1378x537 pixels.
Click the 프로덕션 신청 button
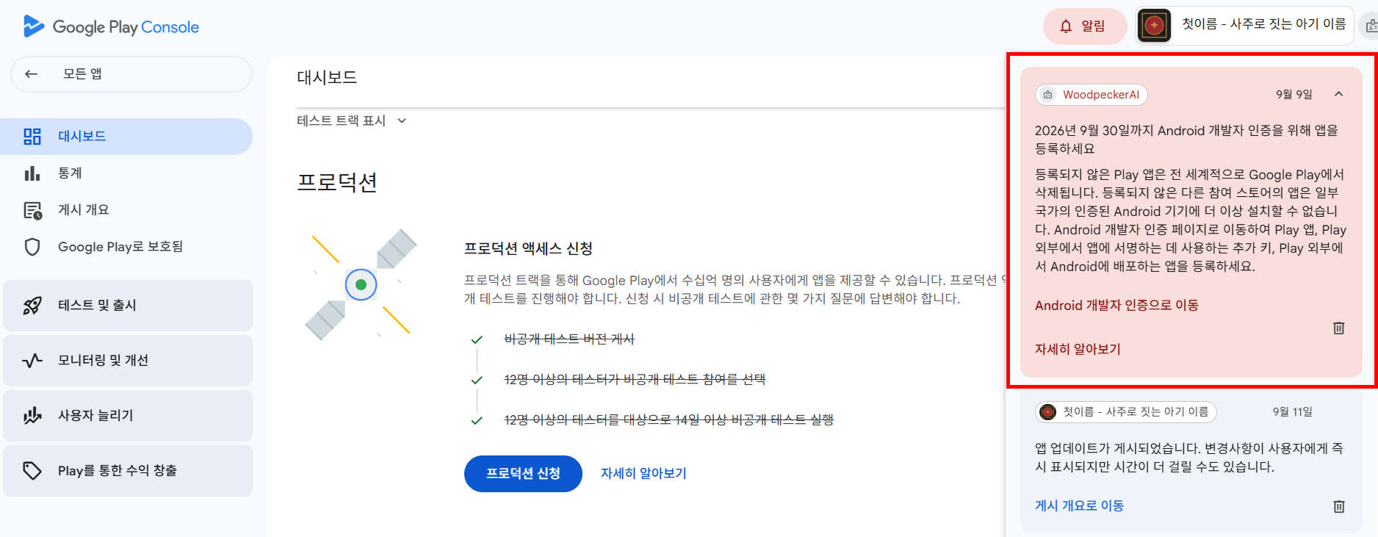coord(523,474)
